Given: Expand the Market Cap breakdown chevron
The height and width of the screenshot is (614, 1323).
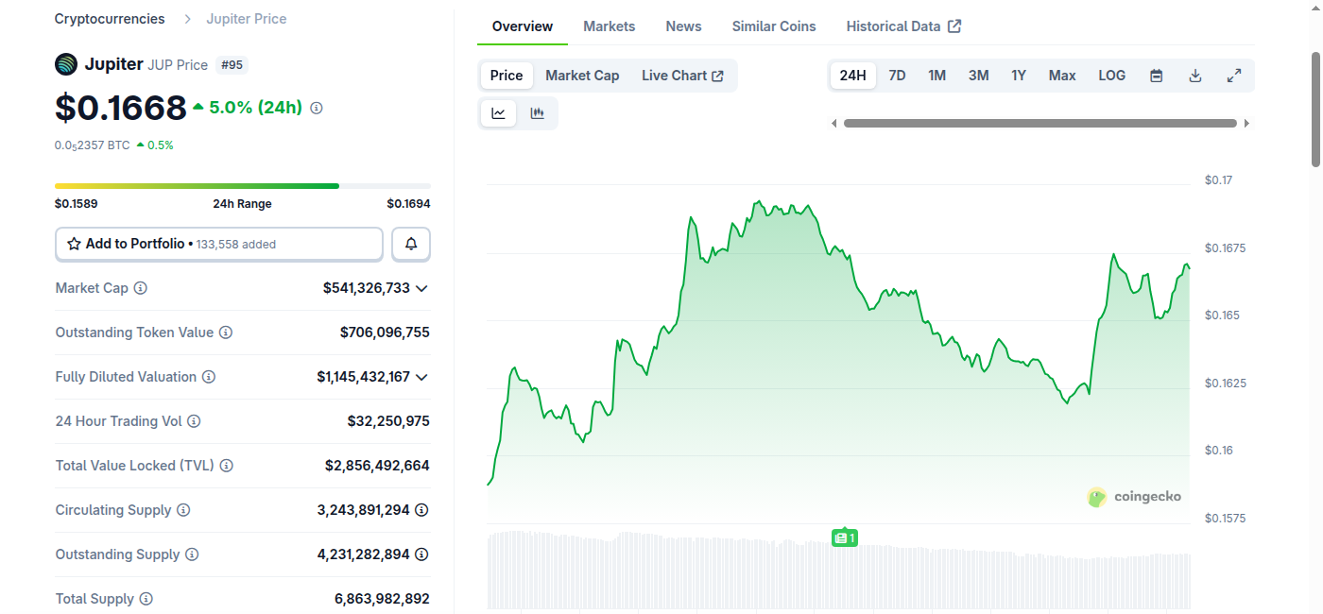Looking at the screenshot, I should tap(421, 288).
